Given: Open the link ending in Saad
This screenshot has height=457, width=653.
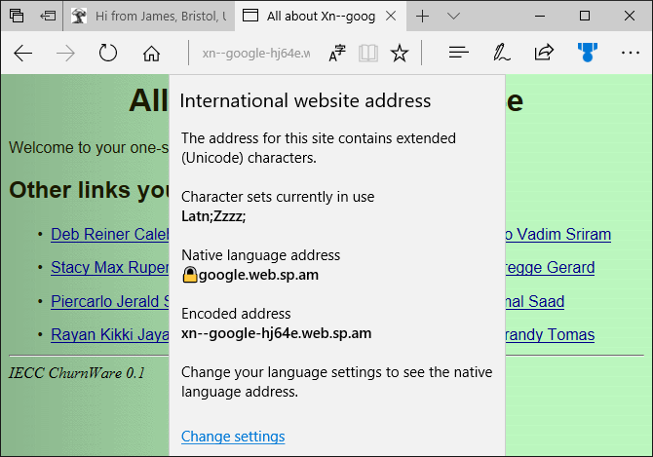Looking at the screenshot, I should [x=535, y=301].
